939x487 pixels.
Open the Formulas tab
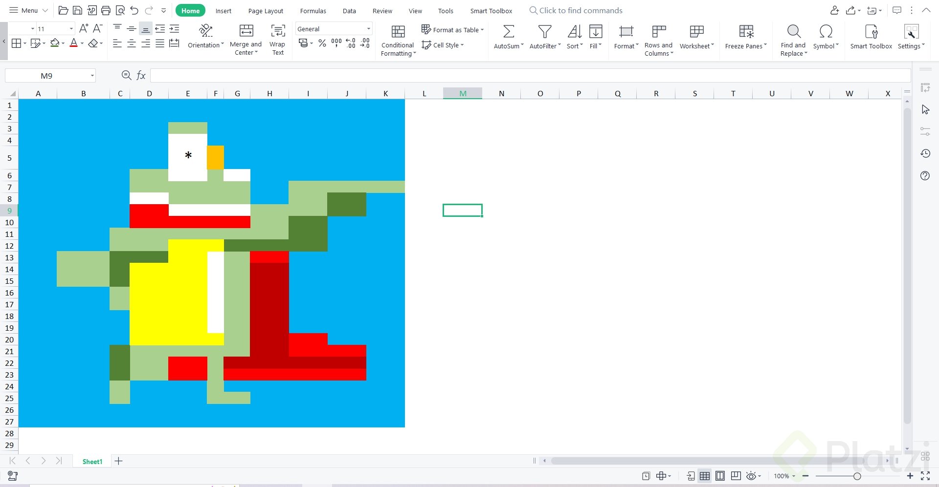313,11
